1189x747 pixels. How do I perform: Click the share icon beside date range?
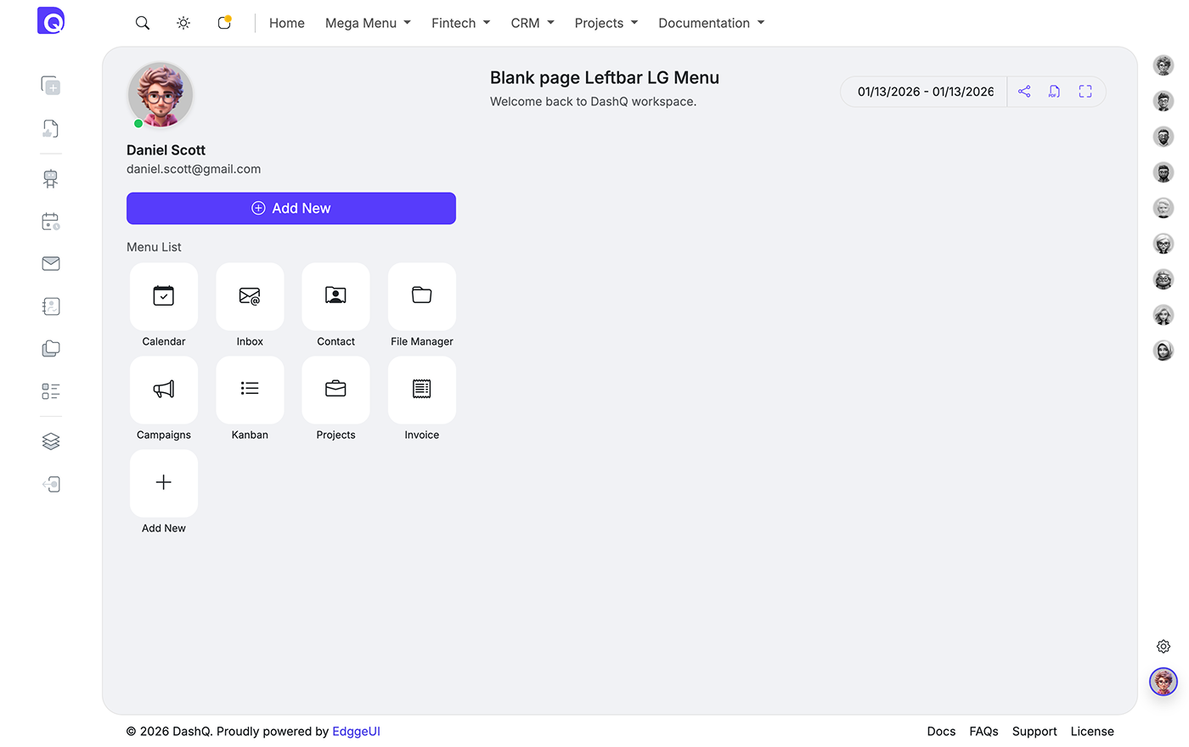[1024, 92]
